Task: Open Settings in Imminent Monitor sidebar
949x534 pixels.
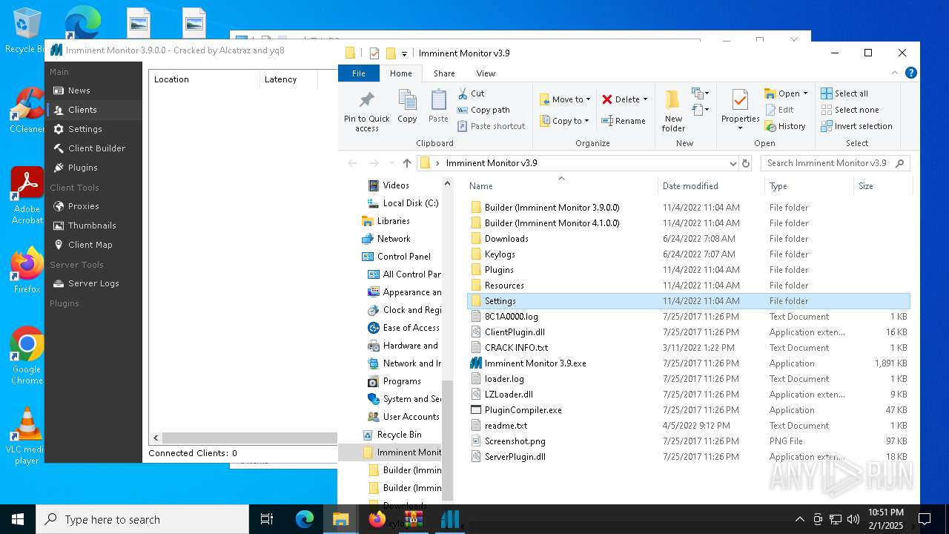Action: click(85, 129)
